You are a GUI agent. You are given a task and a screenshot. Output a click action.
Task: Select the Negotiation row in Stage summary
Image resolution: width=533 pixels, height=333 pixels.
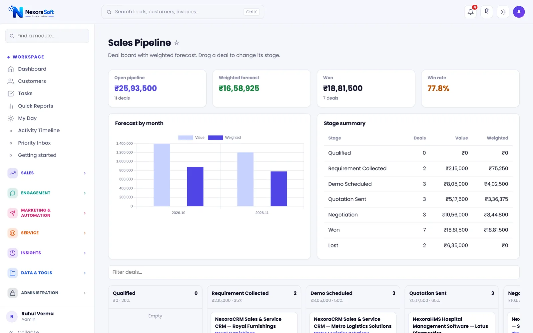pyautogui.click(x=418, y=215)
